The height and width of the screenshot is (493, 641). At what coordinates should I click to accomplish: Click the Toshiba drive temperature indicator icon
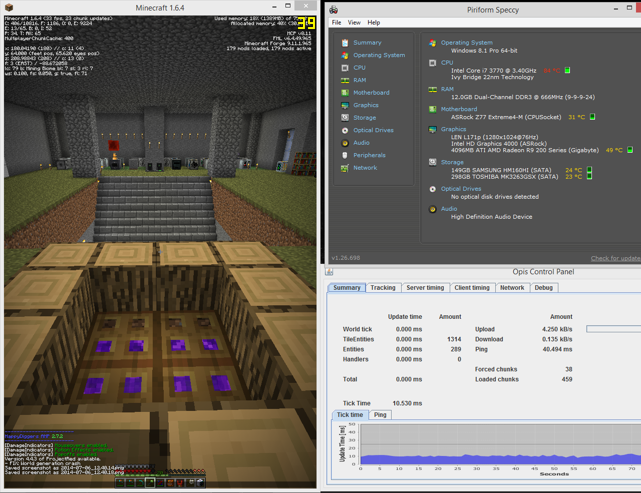tap(589, 176)
